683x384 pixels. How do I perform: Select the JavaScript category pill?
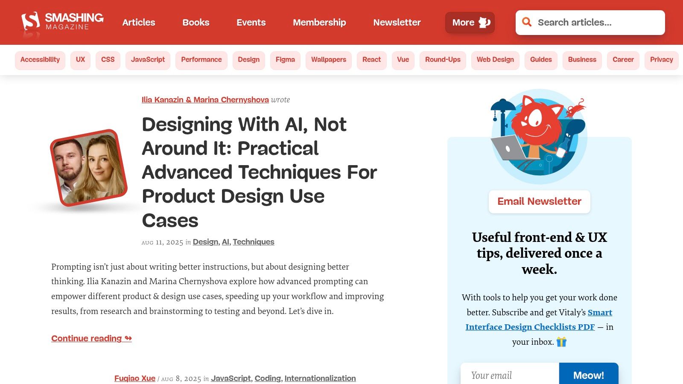(148, 60)
